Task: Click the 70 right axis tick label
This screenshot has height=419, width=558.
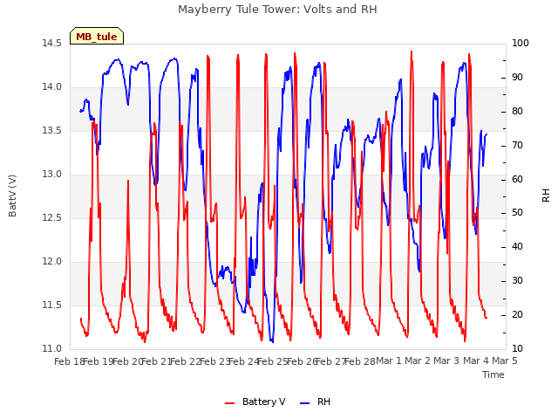Action: [517, 146]
